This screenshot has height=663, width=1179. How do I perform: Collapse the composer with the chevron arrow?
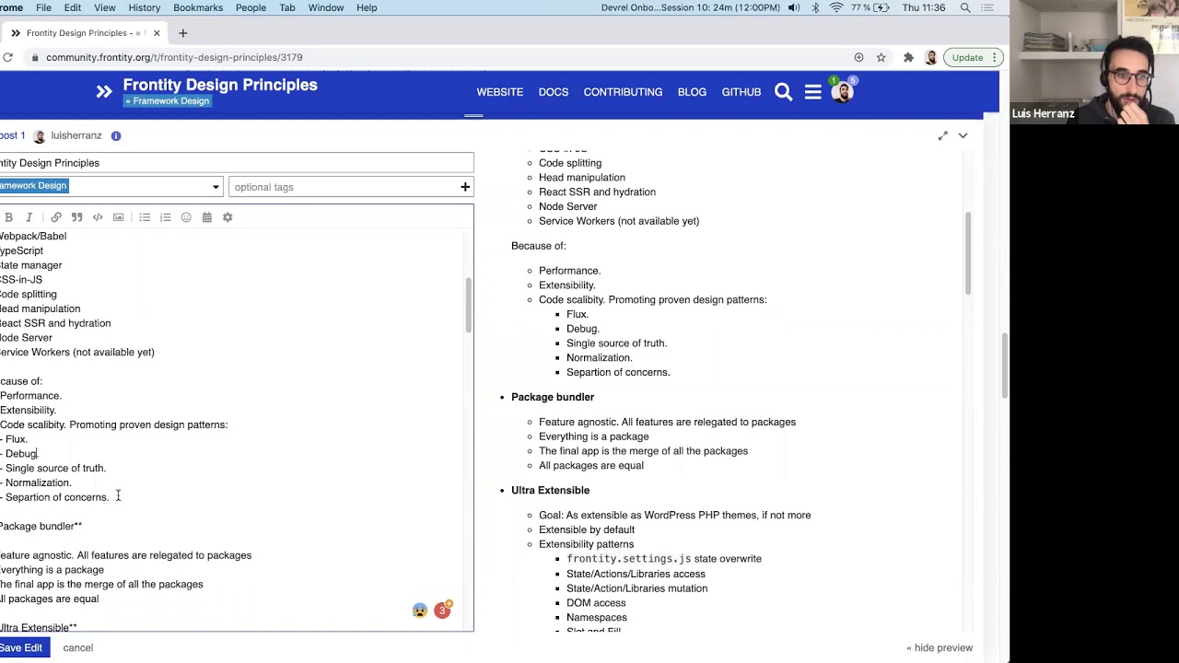[x=963, y=136]
